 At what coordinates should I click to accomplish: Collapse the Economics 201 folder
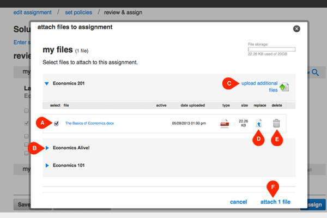(x=46, y=84)
